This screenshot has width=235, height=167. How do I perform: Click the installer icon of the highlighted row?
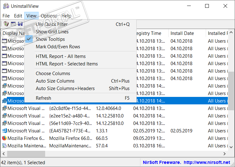coord(4,101)
